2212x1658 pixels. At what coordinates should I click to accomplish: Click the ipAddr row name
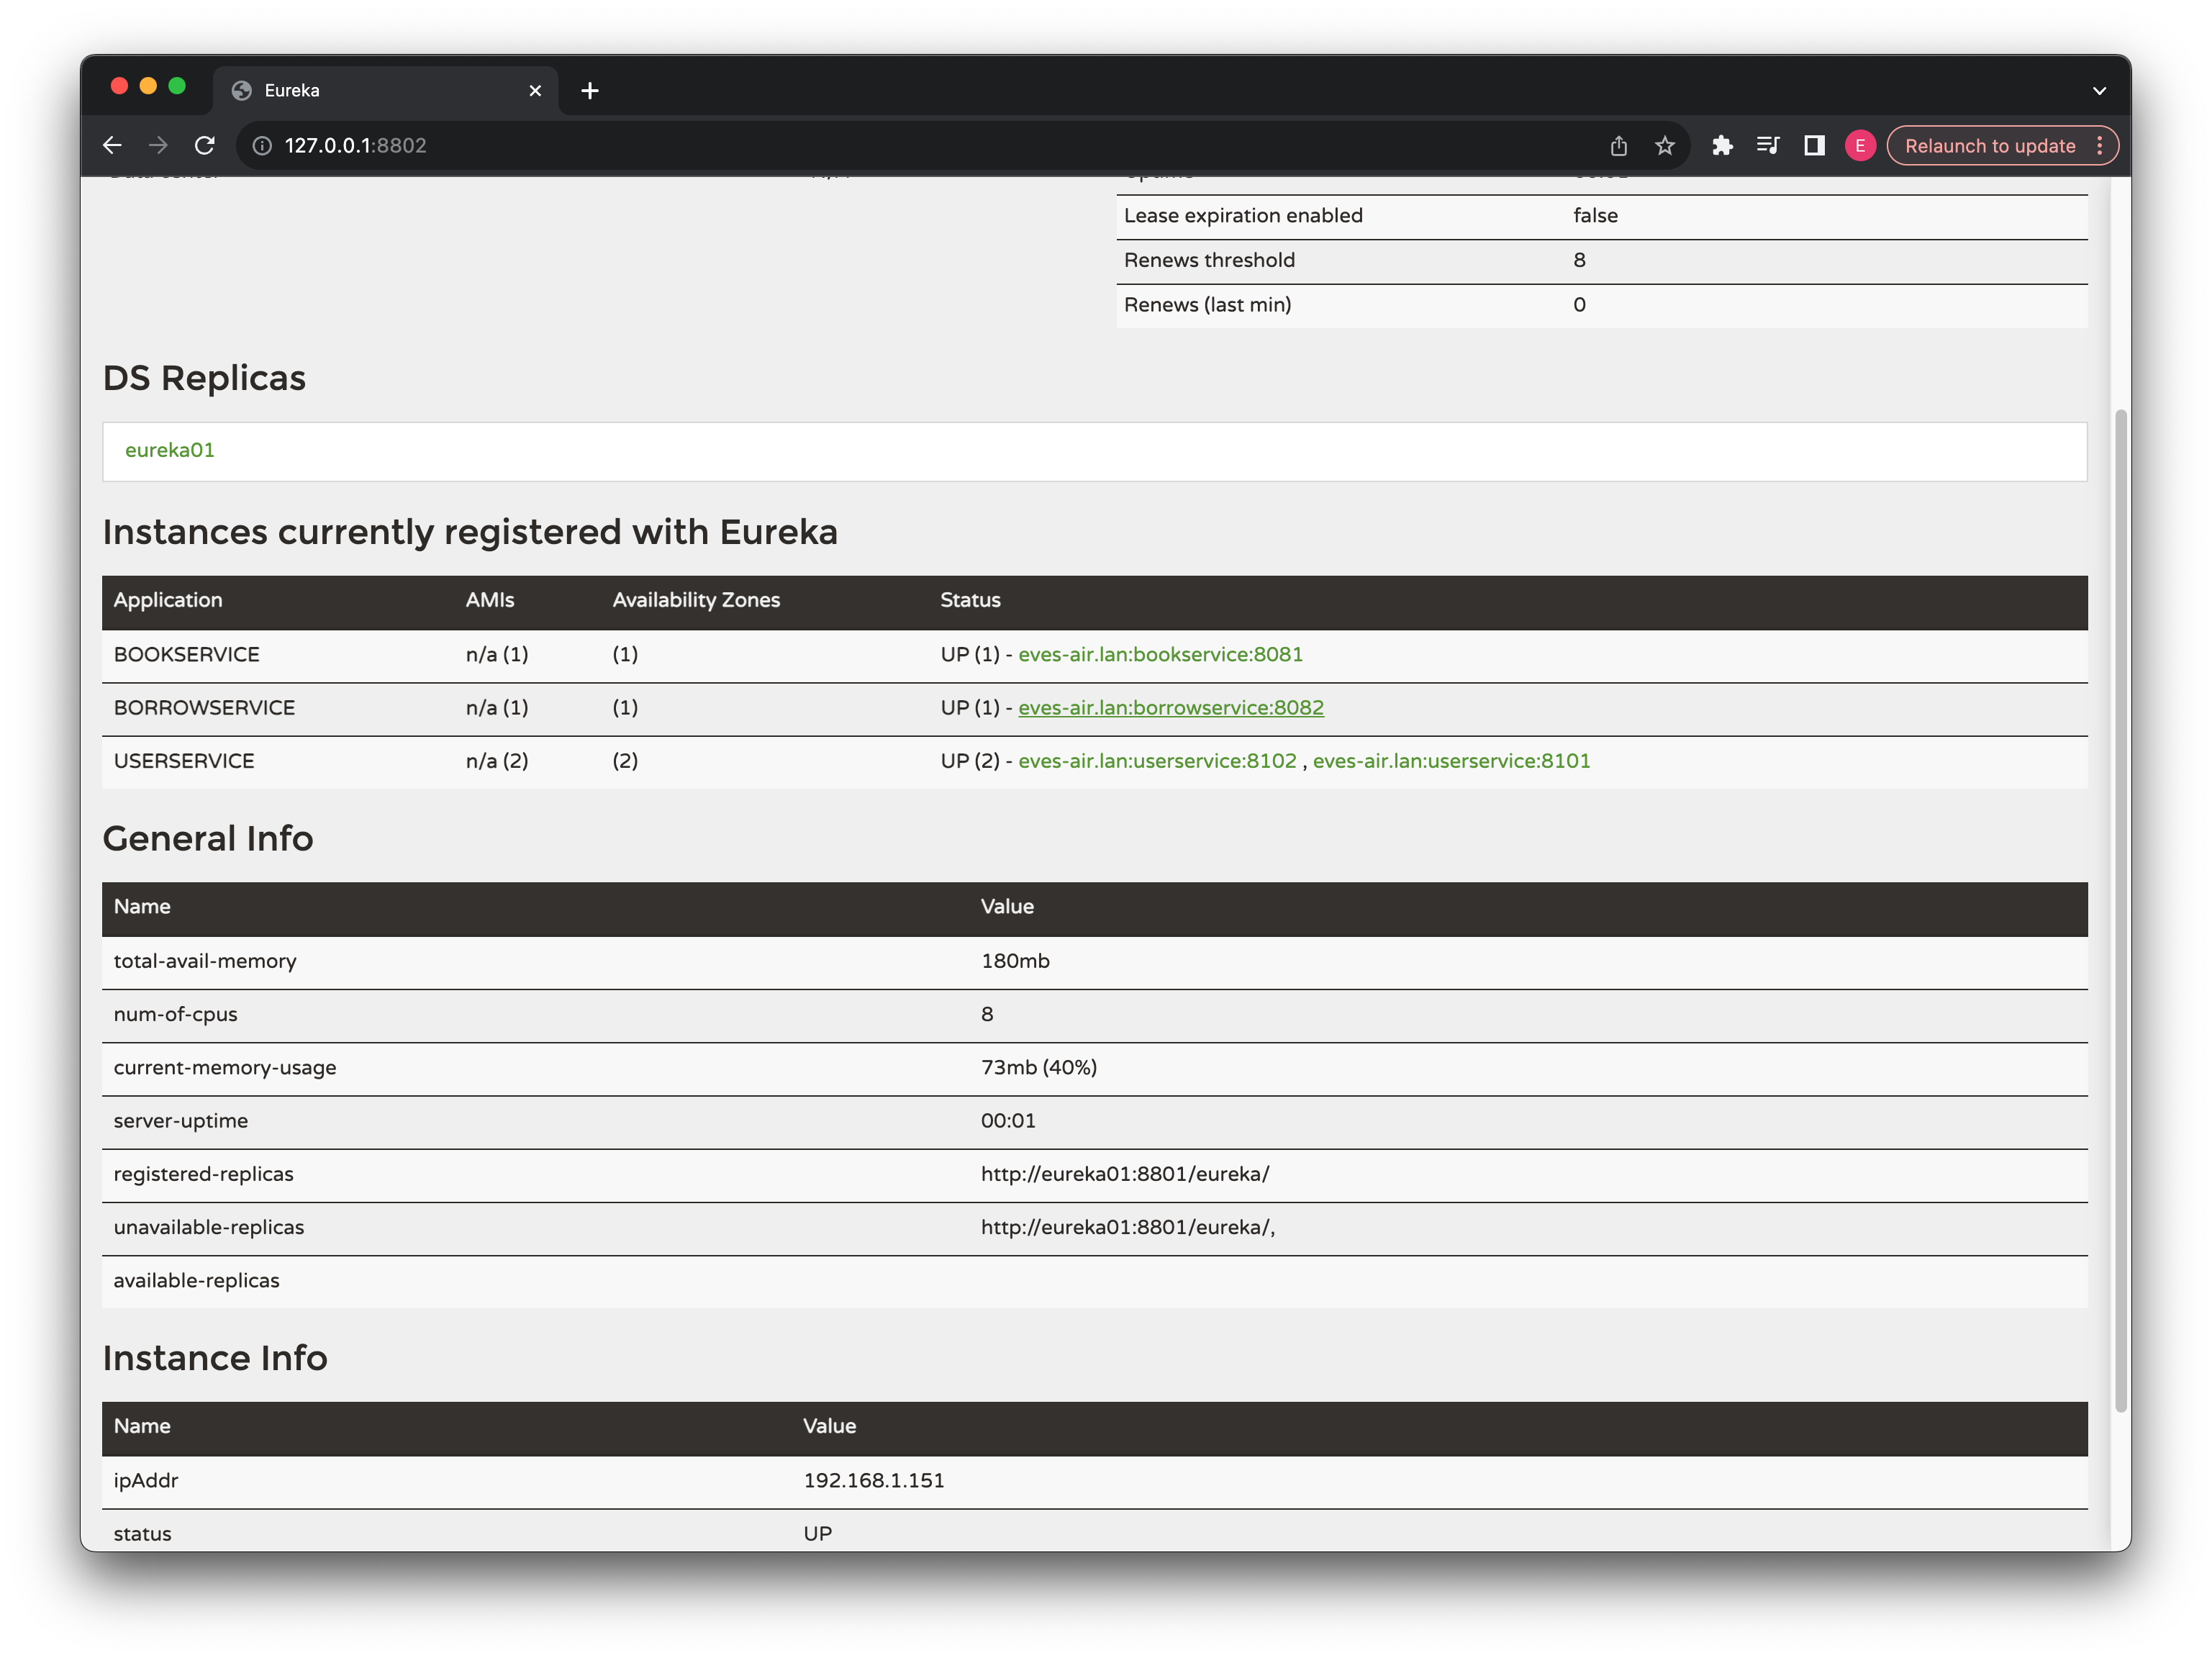tap(146, 1481)
